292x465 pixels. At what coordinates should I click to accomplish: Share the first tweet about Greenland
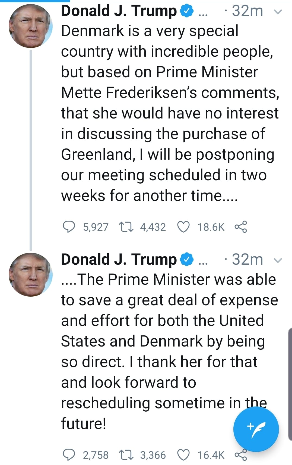[241, 227]
